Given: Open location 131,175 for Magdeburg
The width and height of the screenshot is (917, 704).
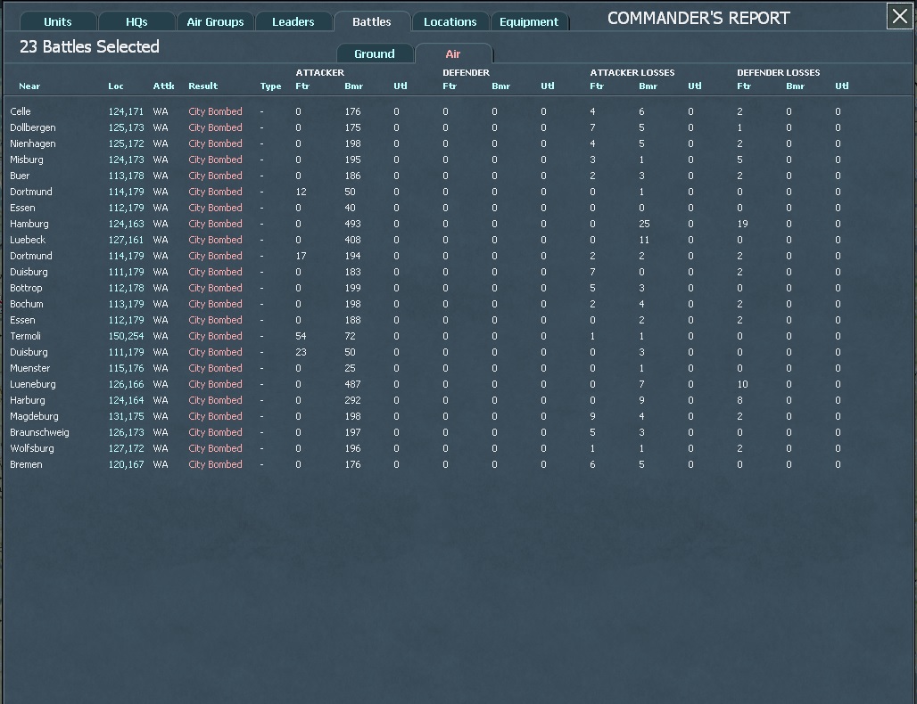Looking at the screenshot, I should pyautogui.click(x=126, y=416).
